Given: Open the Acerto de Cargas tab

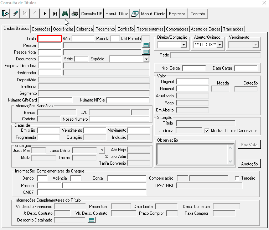Looking at the screenshot, I should (x=206, y=29).
